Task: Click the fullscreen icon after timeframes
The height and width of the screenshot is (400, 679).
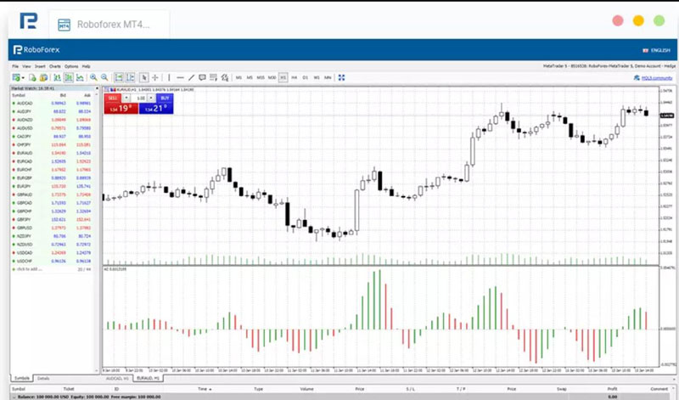Action: point(341,77)
